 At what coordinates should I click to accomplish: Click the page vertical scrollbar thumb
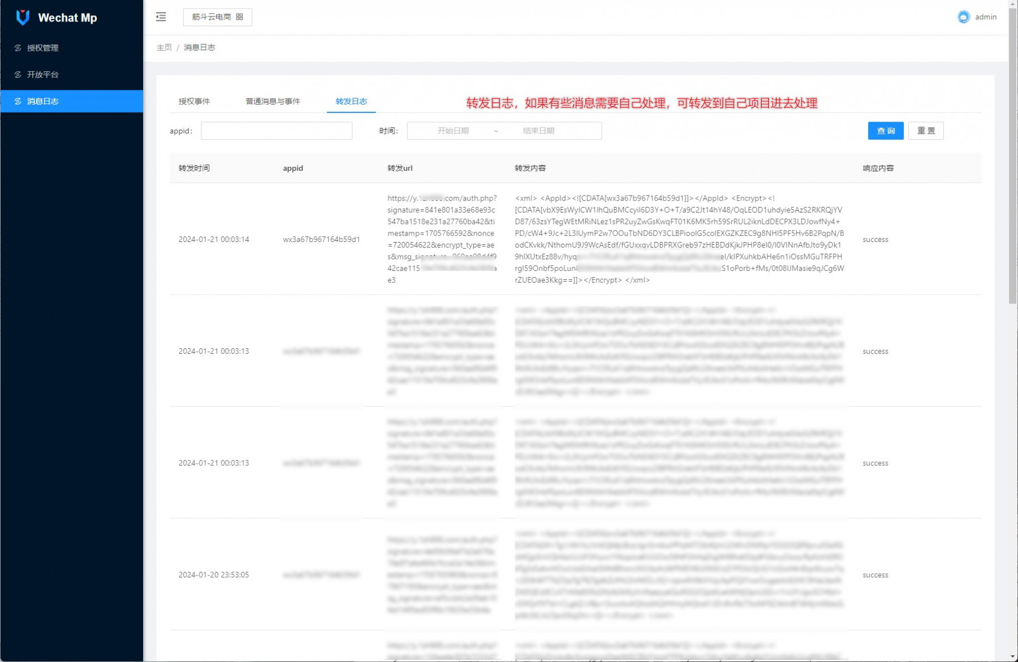tap(1013, 155)
